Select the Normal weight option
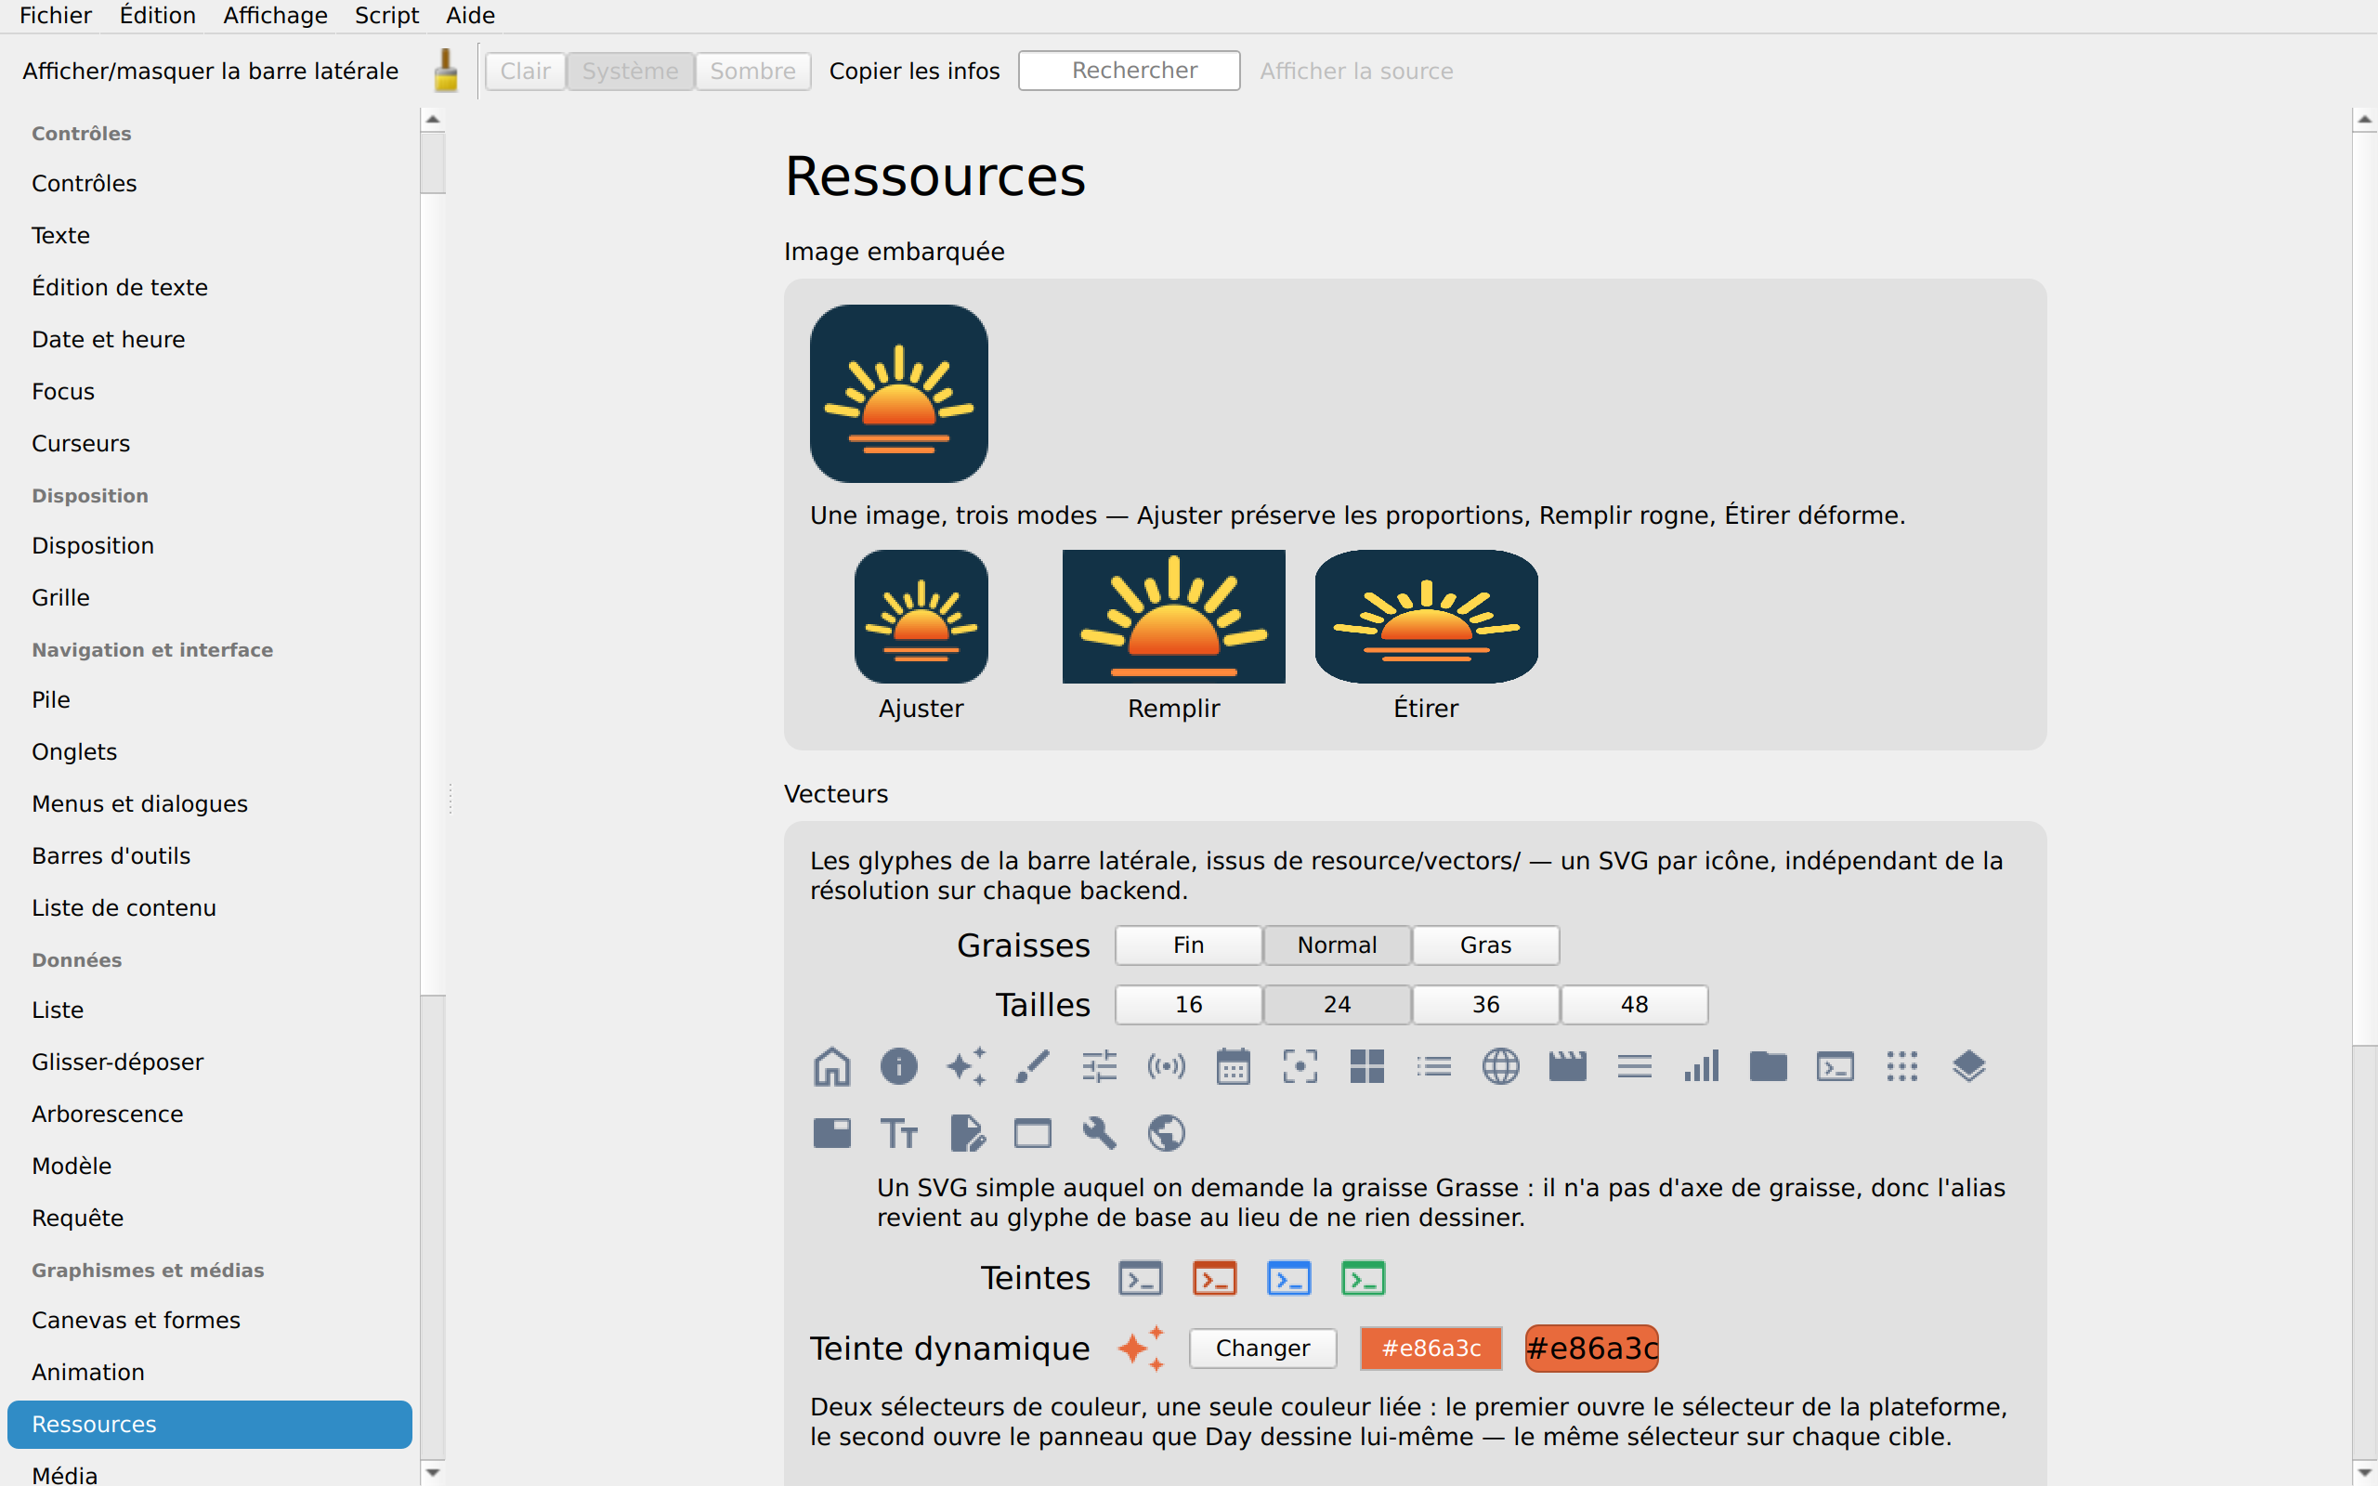2378x1486 pixels. [1337, 945]
